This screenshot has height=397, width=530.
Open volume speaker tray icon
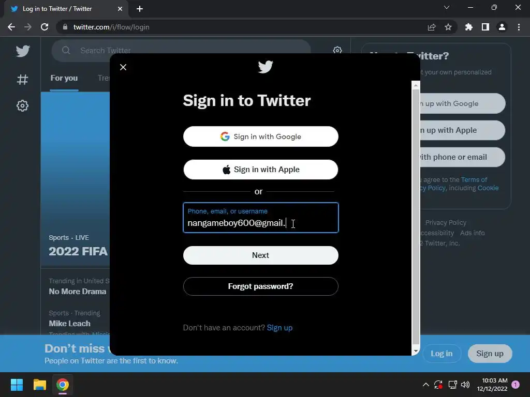click(x=465, y=385)
